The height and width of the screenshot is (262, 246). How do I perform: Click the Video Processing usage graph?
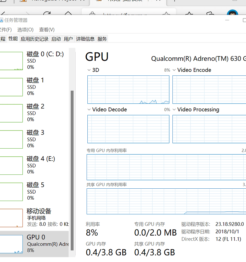[209, 129]
